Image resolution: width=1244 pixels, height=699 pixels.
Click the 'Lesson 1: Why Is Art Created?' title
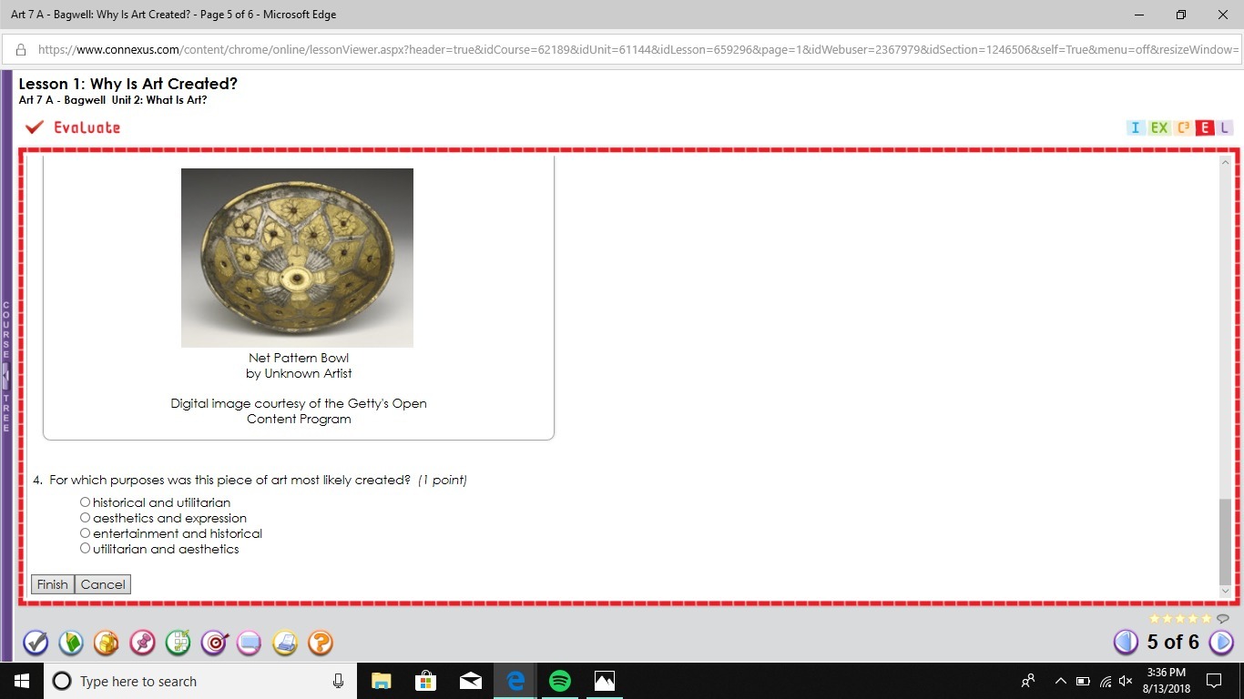(127, 84)
